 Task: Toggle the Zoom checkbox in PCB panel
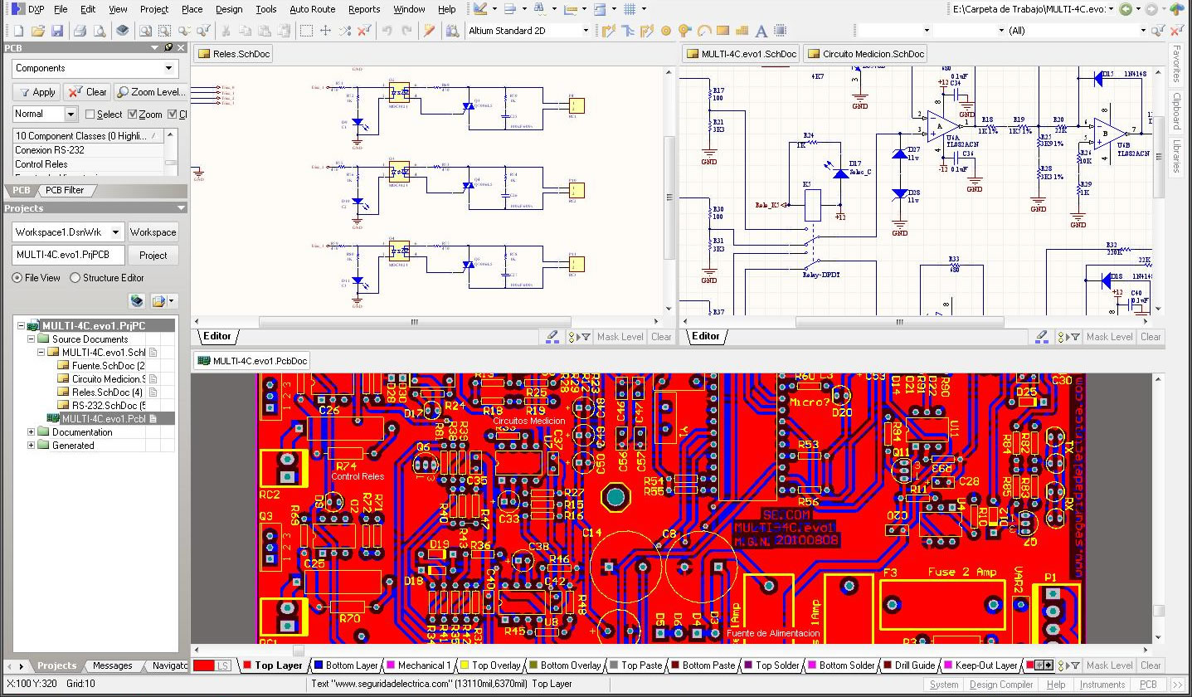[x=132, y=115]
